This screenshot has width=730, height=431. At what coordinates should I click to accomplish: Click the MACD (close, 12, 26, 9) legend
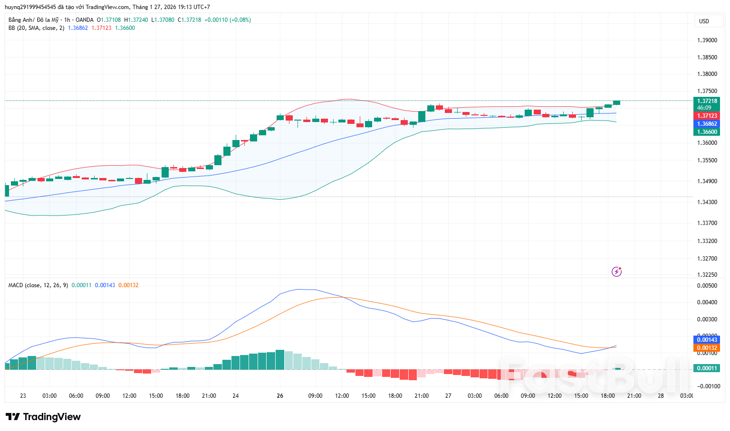[x=38, y=285]
